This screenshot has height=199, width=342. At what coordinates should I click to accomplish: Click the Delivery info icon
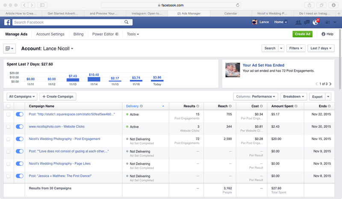pos(142,106)
